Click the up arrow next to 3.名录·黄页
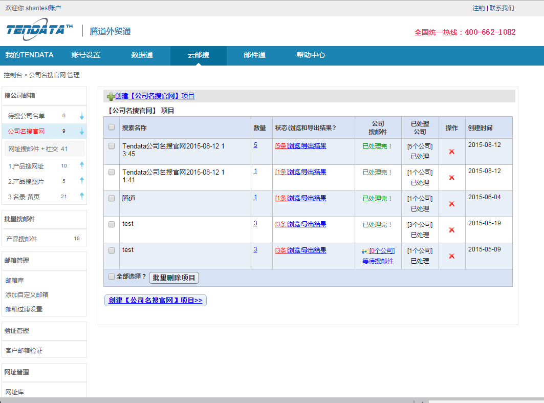544x403 pixels. (81, 196)
